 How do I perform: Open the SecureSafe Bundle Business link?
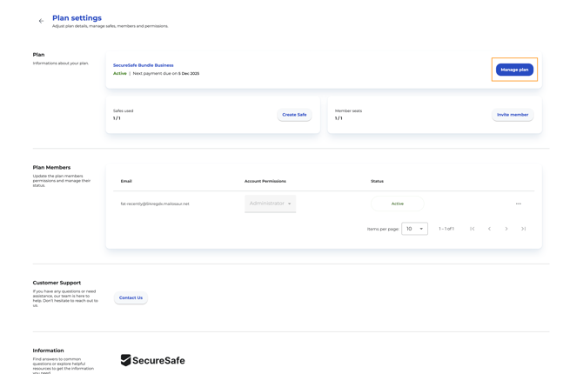144,65
